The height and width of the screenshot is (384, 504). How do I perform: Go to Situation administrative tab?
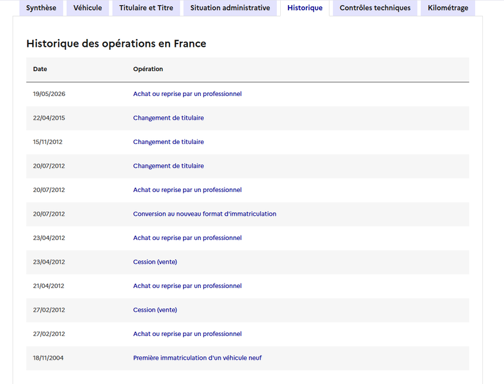pyautogui.click(x=230, y=8)
